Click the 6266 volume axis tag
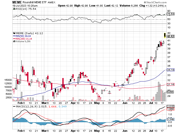The image size is (176, 133). tap(170, 92)
